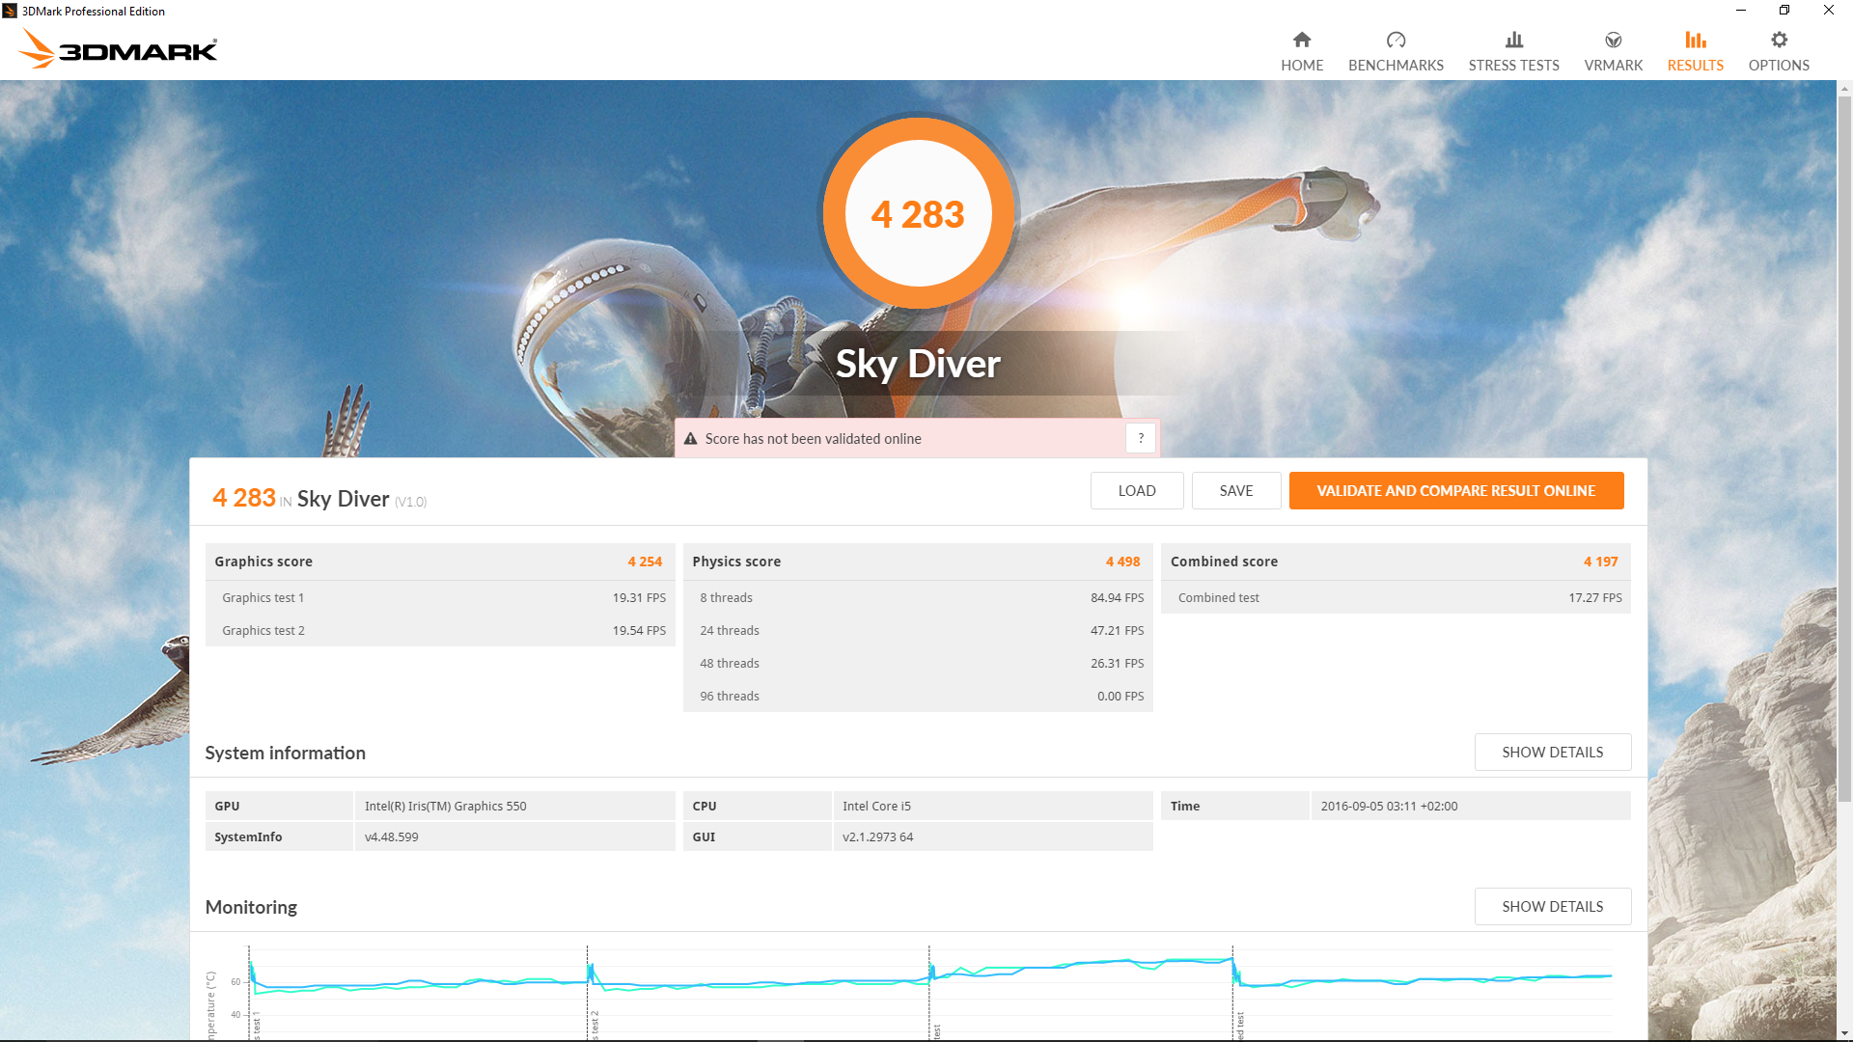Open Stress Tests bar chart icon

click(1513, 40)
